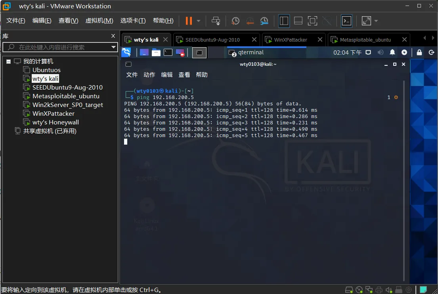Toggle the VMware console view button
The image size is (438, 294).
pyautogui.click(x=347, y=21)
